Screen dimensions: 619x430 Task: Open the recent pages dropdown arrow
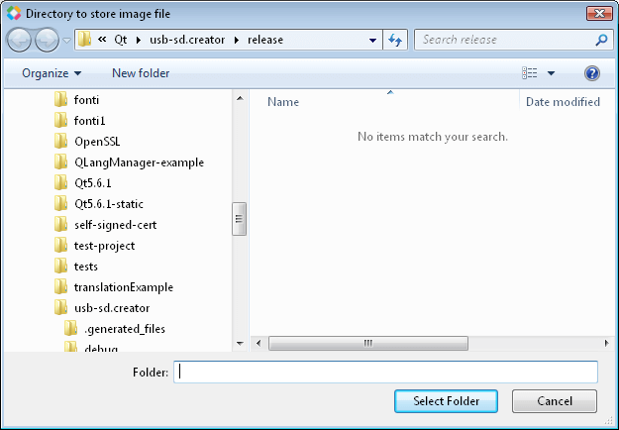pos(66,41)
